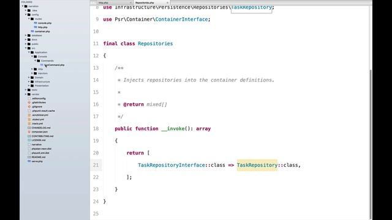This screenshot has height=220, width=392.
Task: Open http.php in the routes folder
Action: [x=43, y=27]
